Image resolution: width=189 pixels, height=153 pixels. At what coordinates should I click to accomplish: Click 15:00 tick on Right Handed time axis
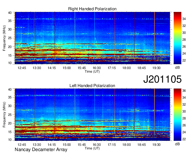point(67,68)
